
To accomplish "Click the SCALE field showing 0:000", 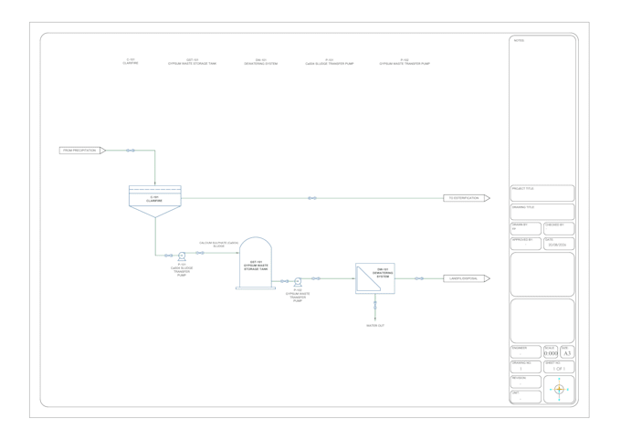I will coord(551,351).
